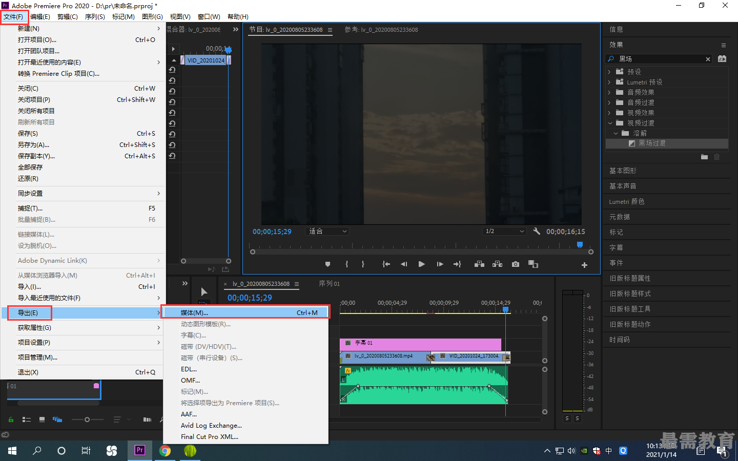738x461 pixels.
Task: Open the 1/2 playback resolution dropdown
Action: pyautogui.click(x=505, y=232)
